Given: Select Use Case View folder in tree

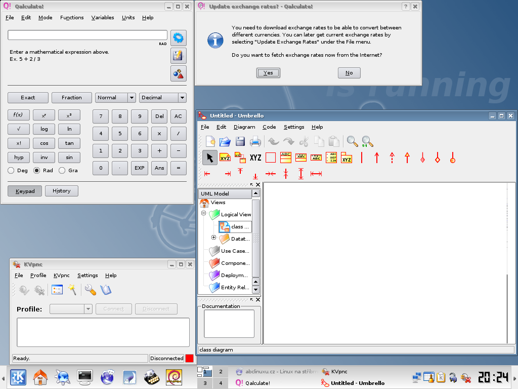Looking at the screenshot, I should click(230, 251).
